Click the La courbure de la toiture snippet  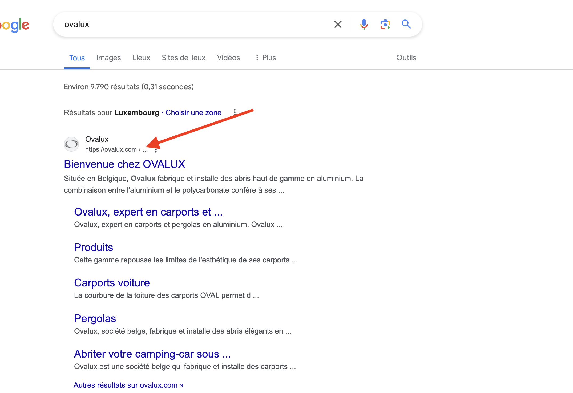pos(166,295)
